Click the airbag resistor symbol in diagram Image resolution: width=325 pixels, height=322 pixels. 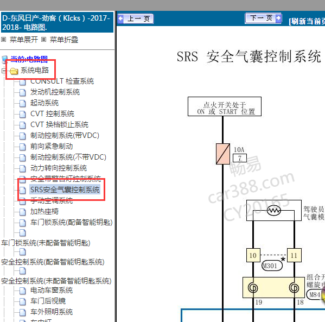coord(274,210)
